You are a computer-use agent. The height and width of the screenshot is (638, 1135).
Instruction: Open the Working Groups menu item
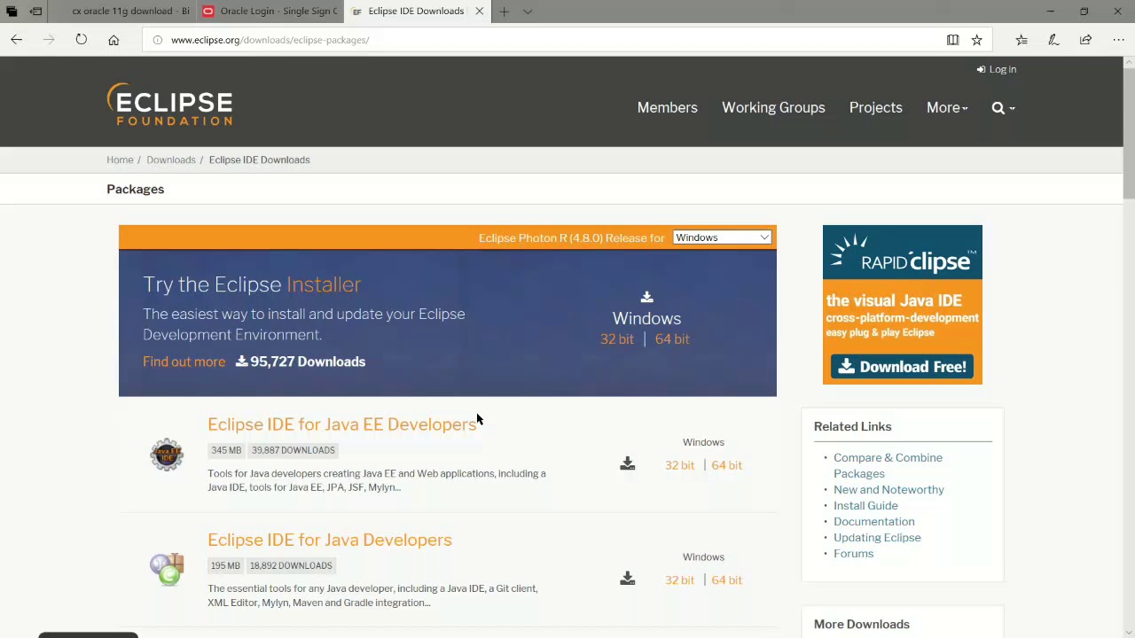point(773,107)
